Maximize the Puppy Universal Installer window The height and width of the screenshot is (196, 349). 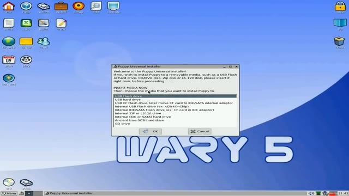tap(231, 66)
